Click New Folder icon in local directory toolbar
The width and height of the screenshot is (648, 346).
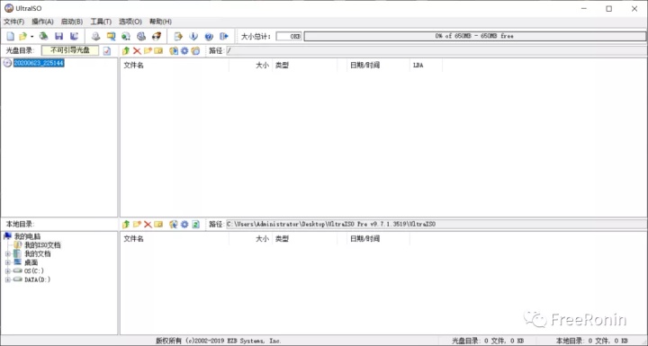click(137, 224)
